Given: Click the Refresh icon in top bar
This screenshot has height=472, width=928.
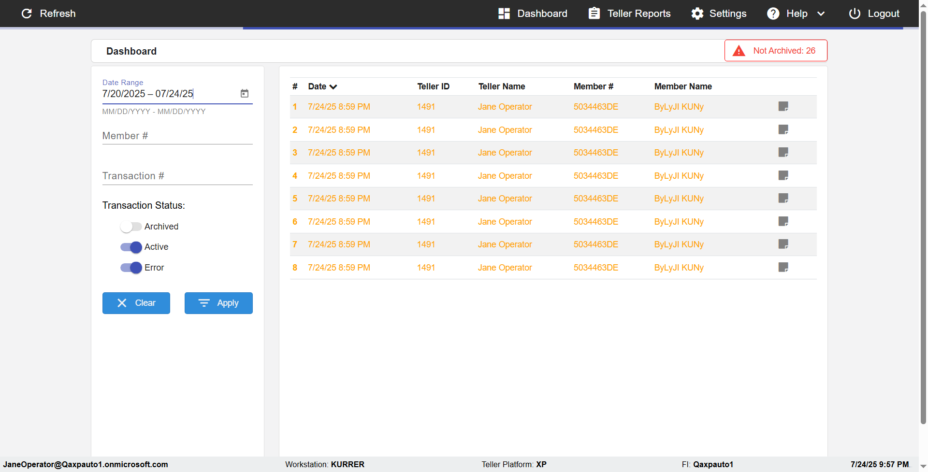Looking at the screenshot, I should (27, 14).
